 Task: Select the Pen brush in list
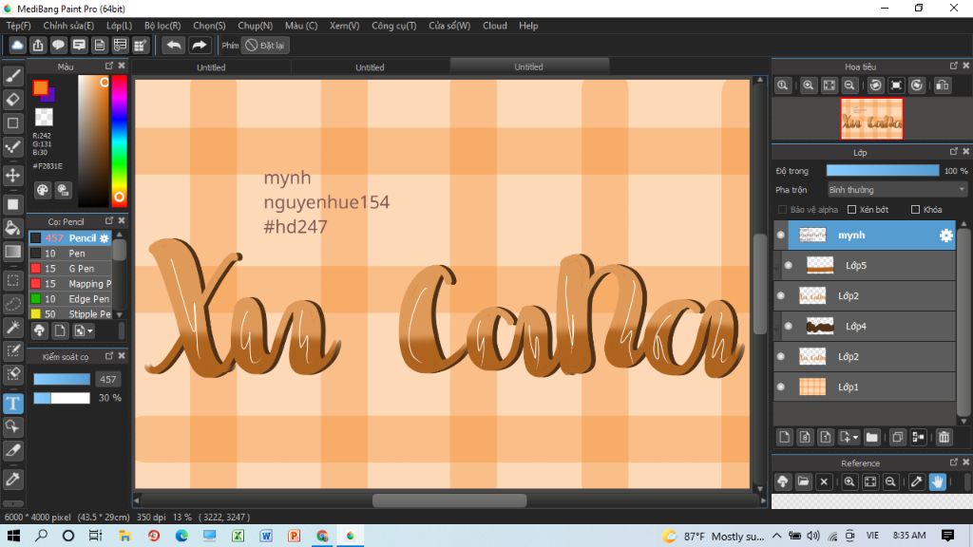click(70, 253)
